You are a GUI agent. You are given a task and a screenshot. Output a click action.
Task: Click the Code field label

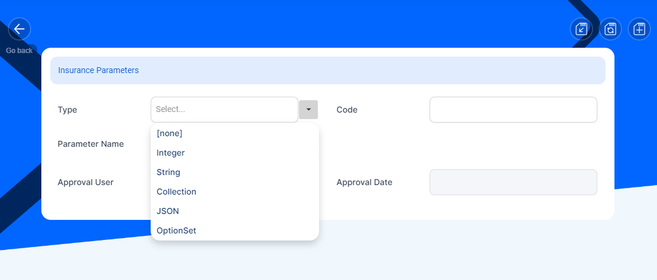(x=347, y=110)
